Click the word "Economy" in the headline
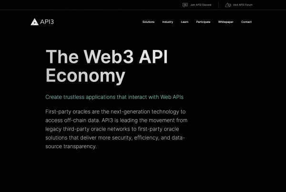 pos(85,76)
